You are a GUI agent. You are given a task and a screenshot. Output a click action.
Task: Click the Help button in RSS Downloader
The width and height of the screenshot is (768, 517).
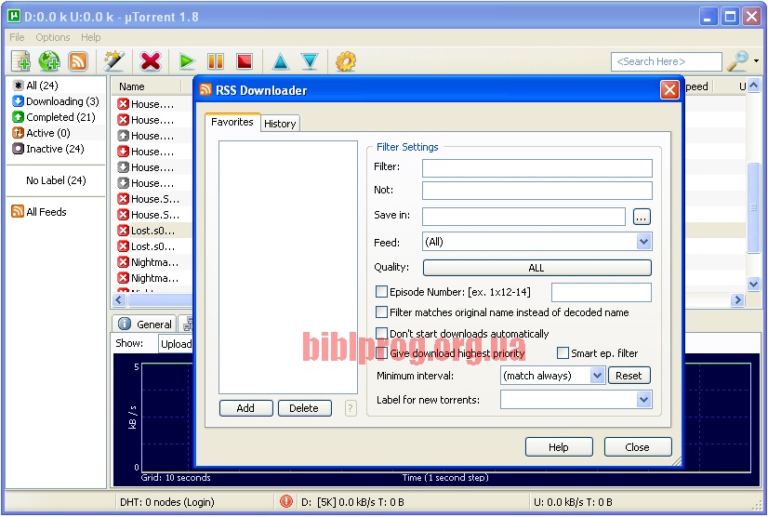pyautogui.click(x=559, y=447)
